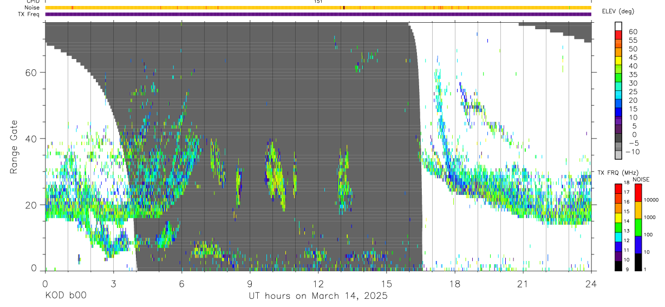Viewport: 665px width, 307px height.
Task: Click the red 60 degree elevation swatch
Action: tap(618, 36)
